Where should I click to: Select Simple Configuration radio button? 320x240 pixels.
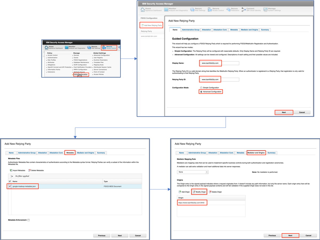pyautogui.click(x=201, y=87)
